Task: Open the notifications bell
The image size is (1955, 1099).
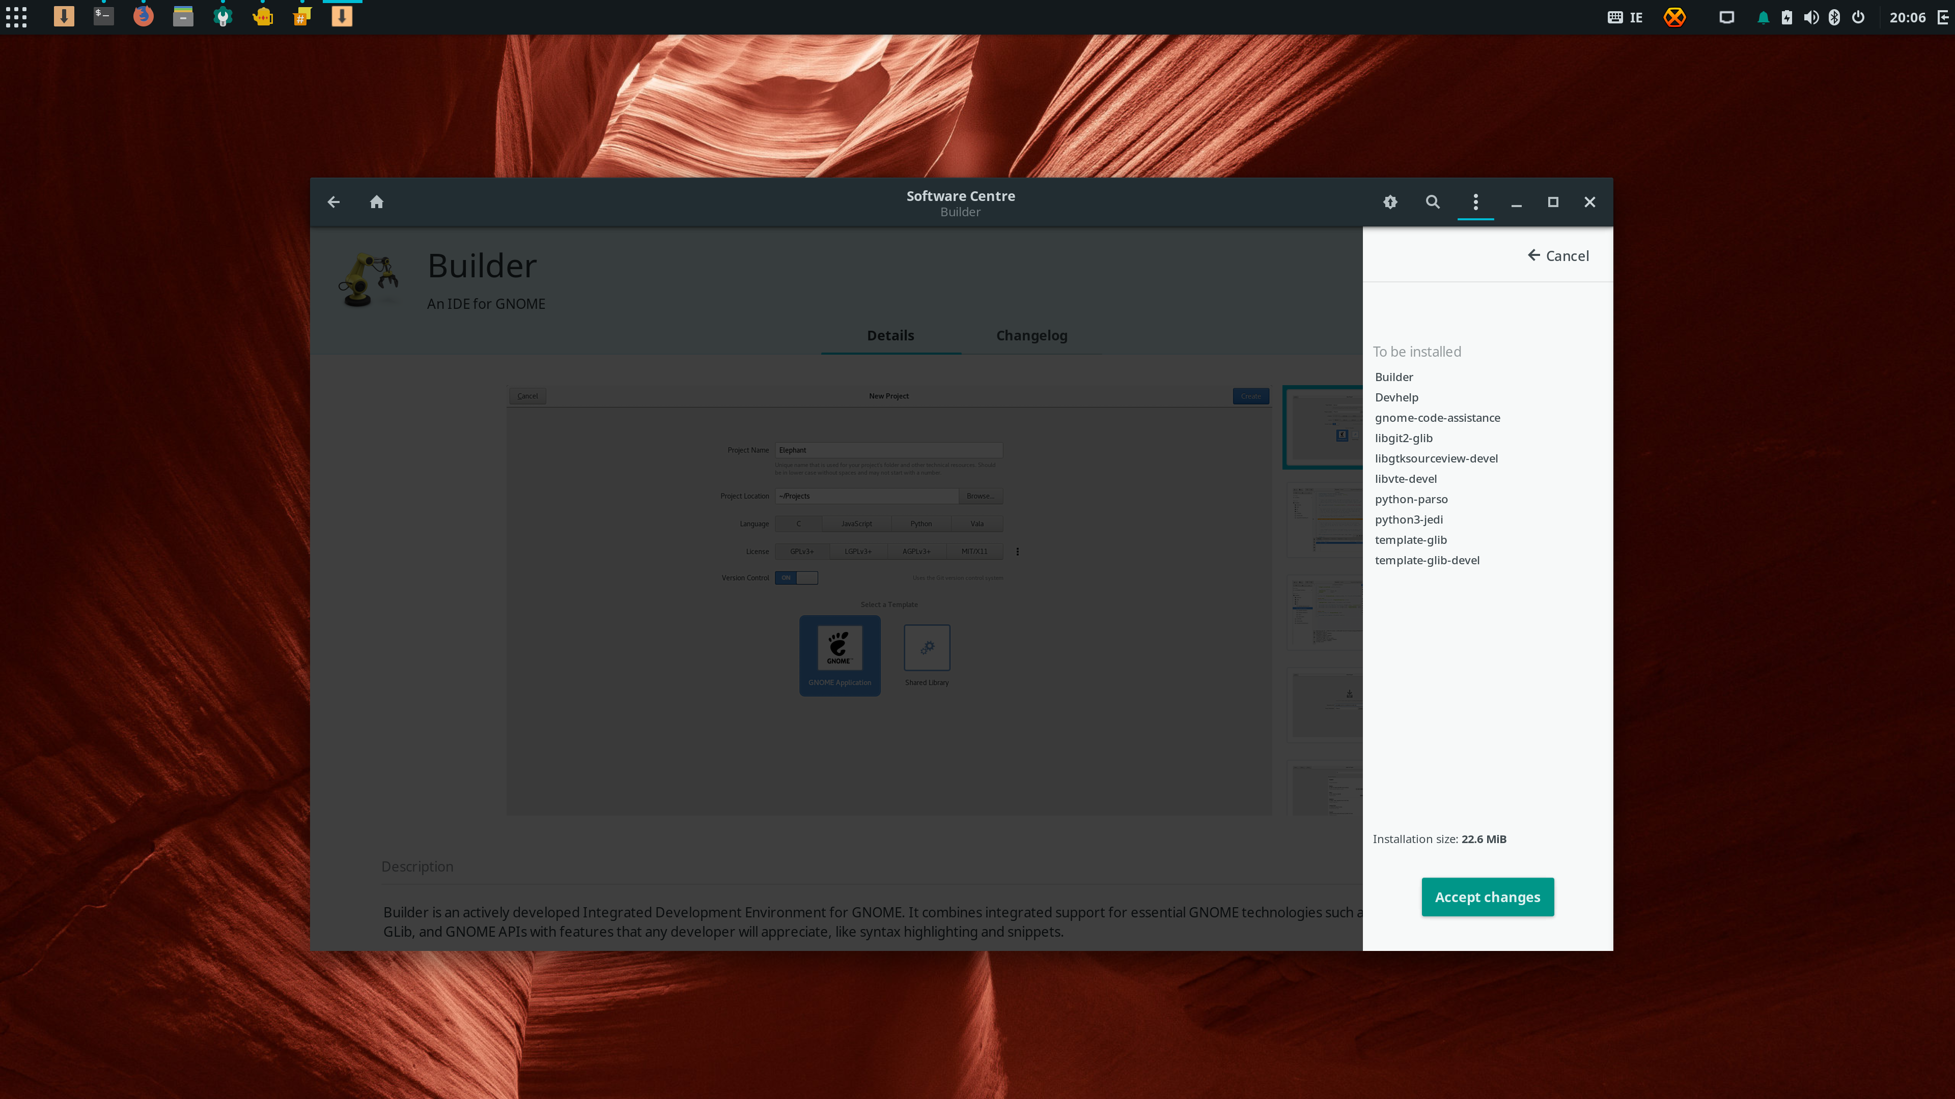Action: 1763,17
